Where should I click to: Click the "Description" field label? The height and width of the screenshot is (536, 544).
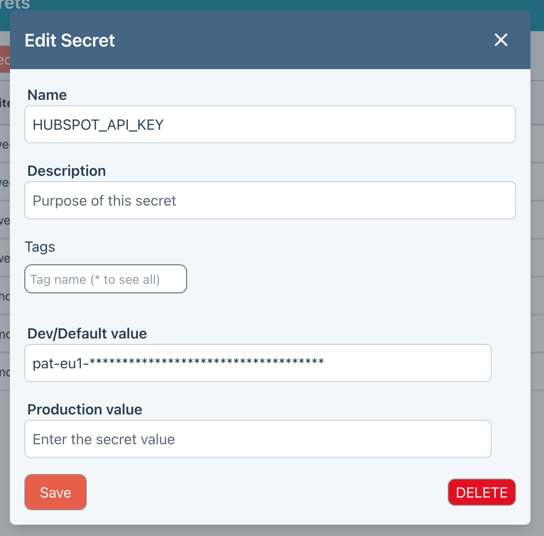point(66,171)
